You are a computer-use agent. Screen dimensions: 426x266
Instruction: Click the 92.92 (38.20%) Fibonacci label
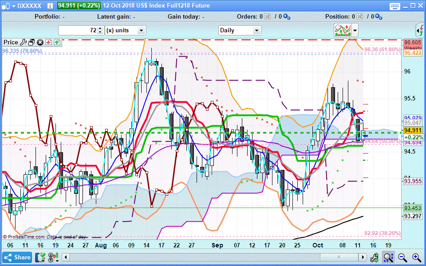tap(382, 233)
